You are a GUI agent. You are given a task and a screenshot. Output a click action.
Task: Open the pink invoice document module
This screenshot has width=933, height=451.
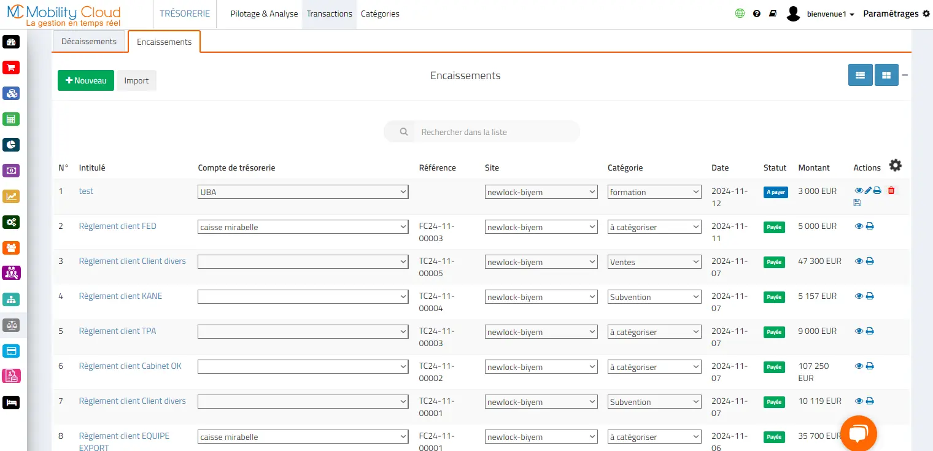coord(11,376)
